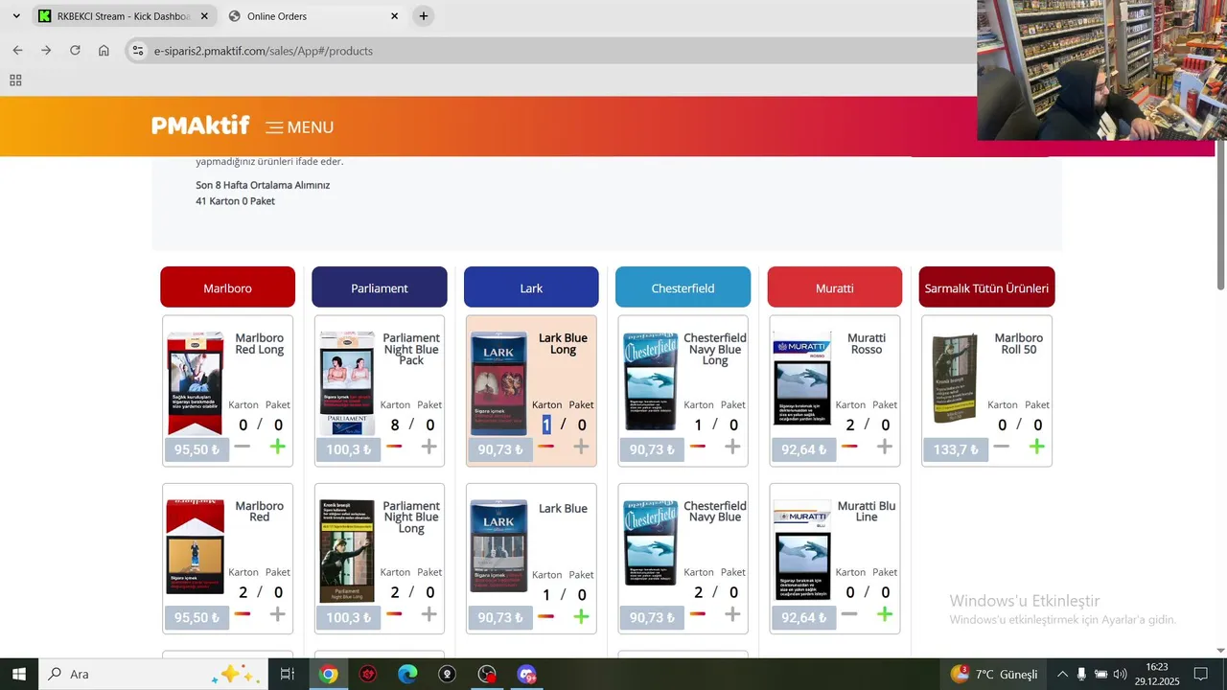Viewport: 1227px width, 690px height.
Task: Close the Online Orders browser tab
Action: tap(394, 16)
